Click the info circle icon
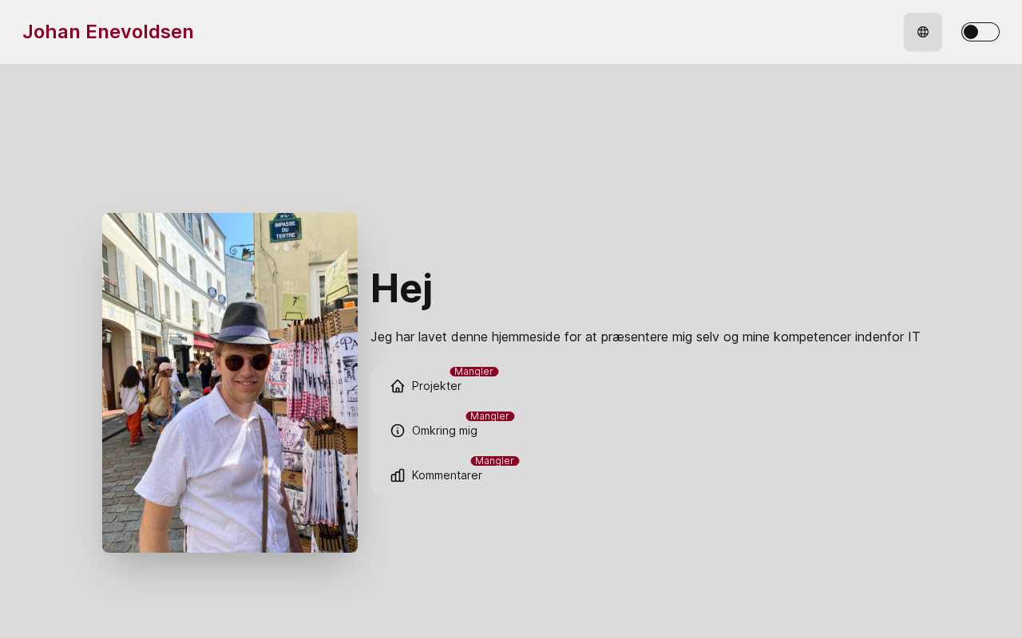The width and height of the screenshot is (1022, 638). 398,431
